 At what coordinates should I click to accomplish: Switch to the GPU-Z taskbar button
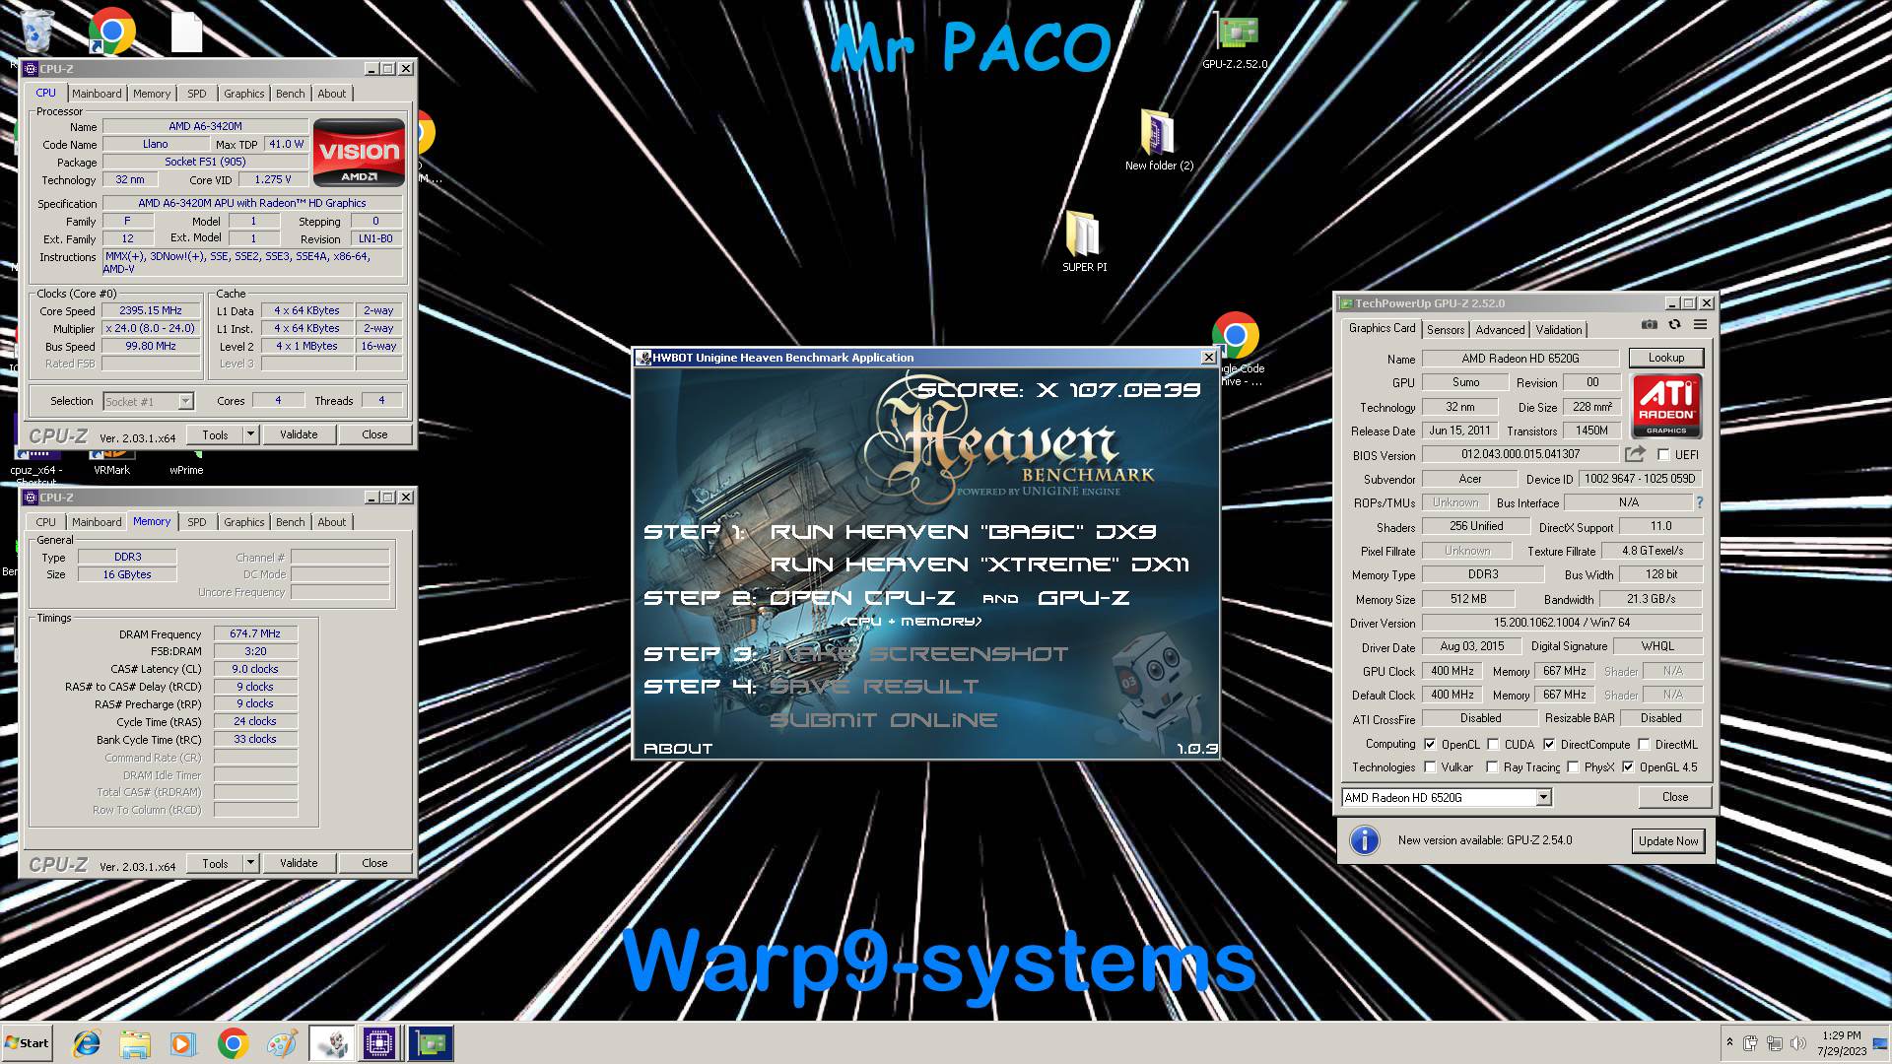(x=430, y=1043)
